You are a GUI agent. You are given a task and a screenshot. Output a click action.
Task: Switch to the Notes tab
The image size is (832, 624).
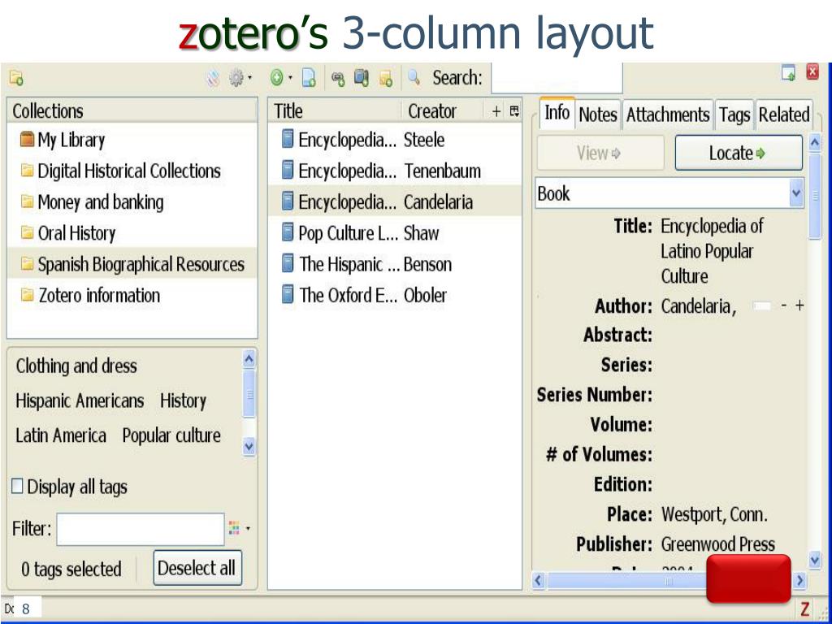pos(598,114)
